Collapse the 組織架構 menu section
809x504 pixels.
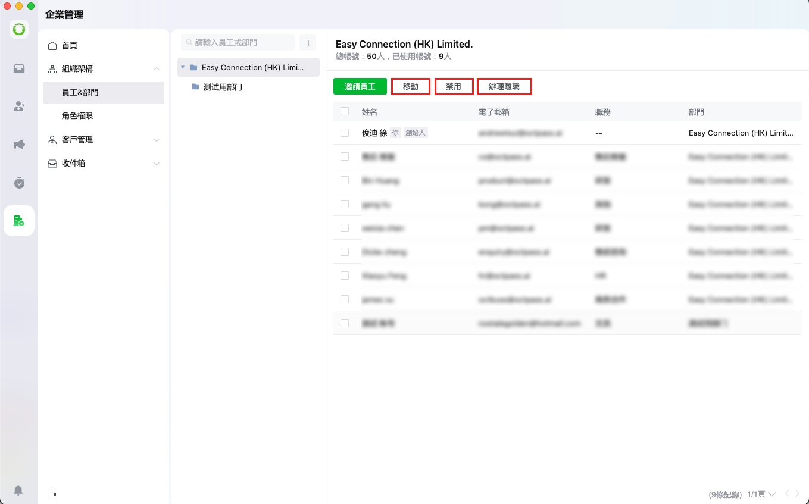157,69
